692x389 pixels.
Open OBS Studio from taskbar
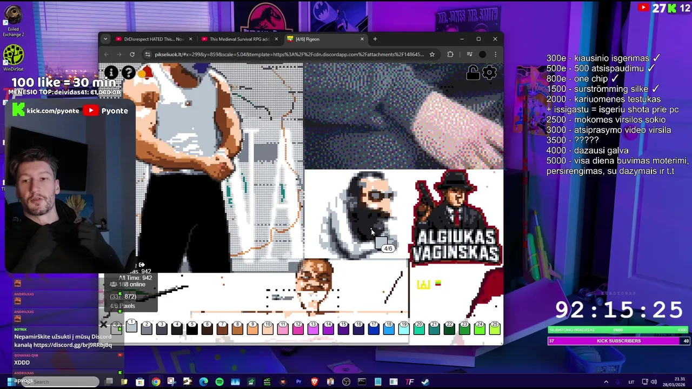pyautogui.click(x=346, y=382)
